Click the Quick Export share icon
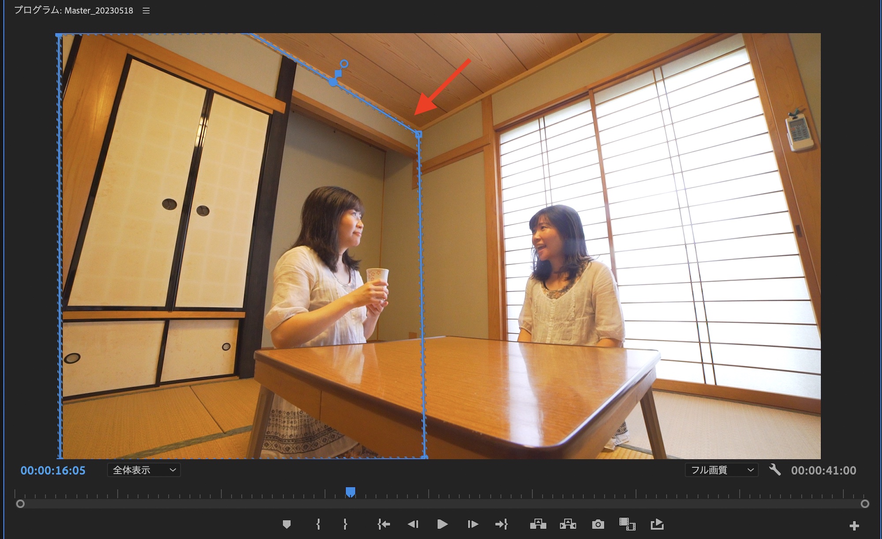The height and width of the screenshot is (539, 882). tap(657, 524)
